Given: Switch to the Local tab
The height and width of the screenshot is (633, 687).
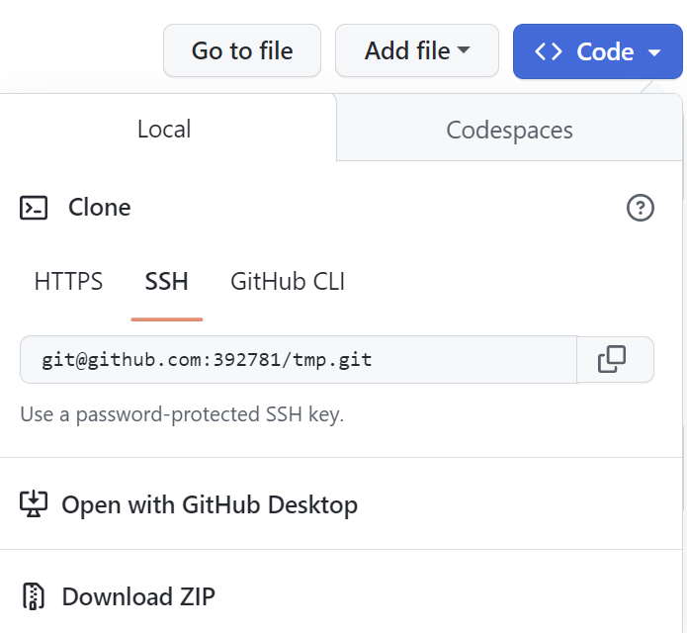Looking at the screenshot, I should [x=164, y=129].
